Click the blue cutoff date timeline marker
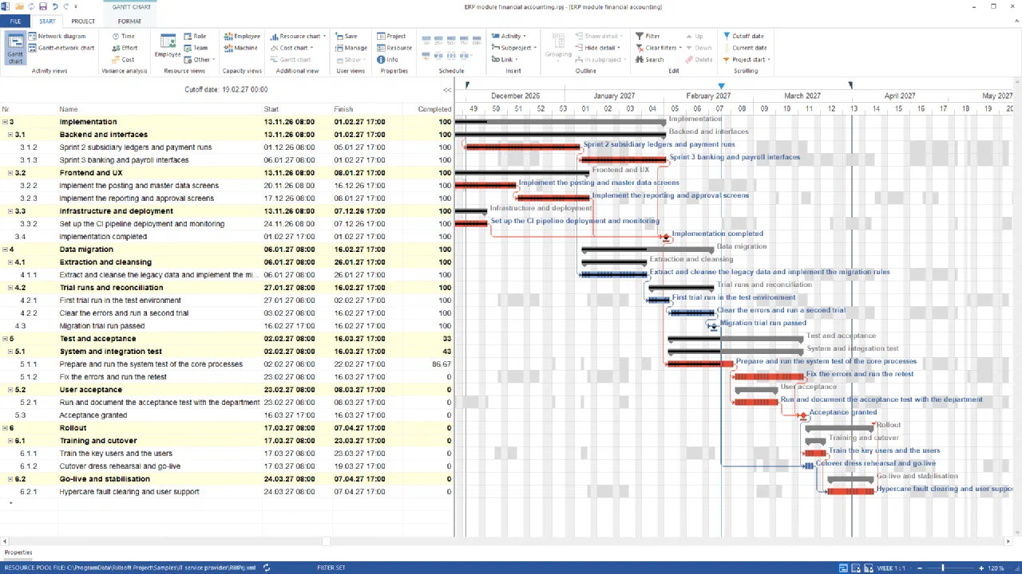Viewport: 1022px width, 574px height. coord(721,85)
